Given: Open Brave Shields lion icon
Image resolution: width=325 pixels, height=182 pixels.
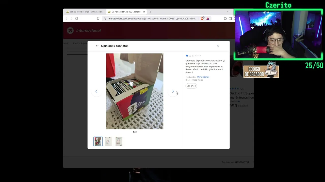Looking at the screenshot, I should [x=202, y=18].
